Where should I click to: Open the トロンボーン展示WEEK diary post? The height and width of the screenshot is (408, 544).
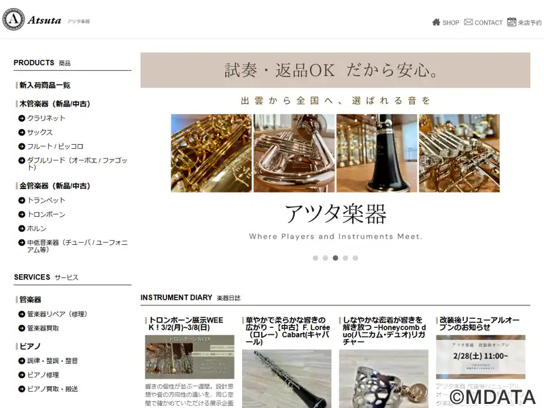click(x=186, y=324)
